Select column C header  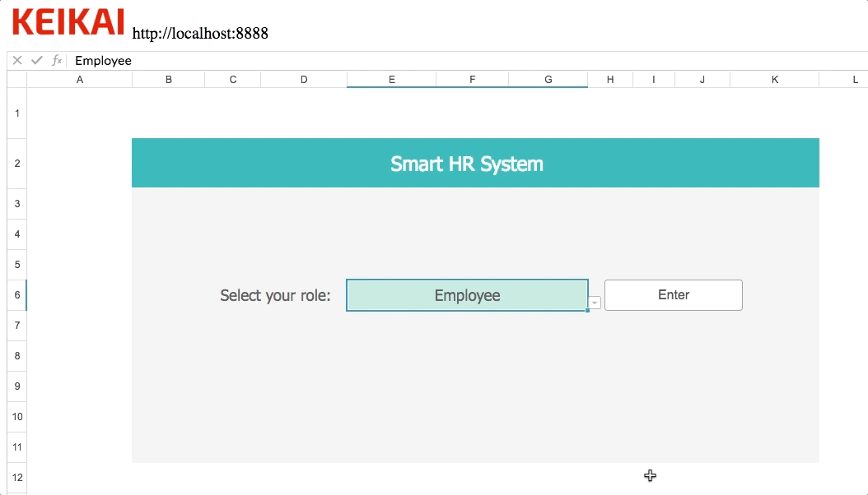point(232,80)
